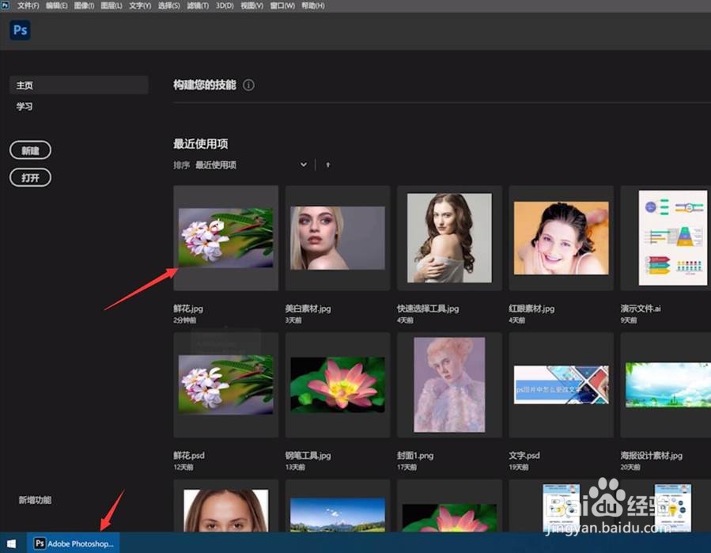This screenshot has width=711, height=553.
Task: Open the 文字(Y) menu
Action: click(140, 6)
